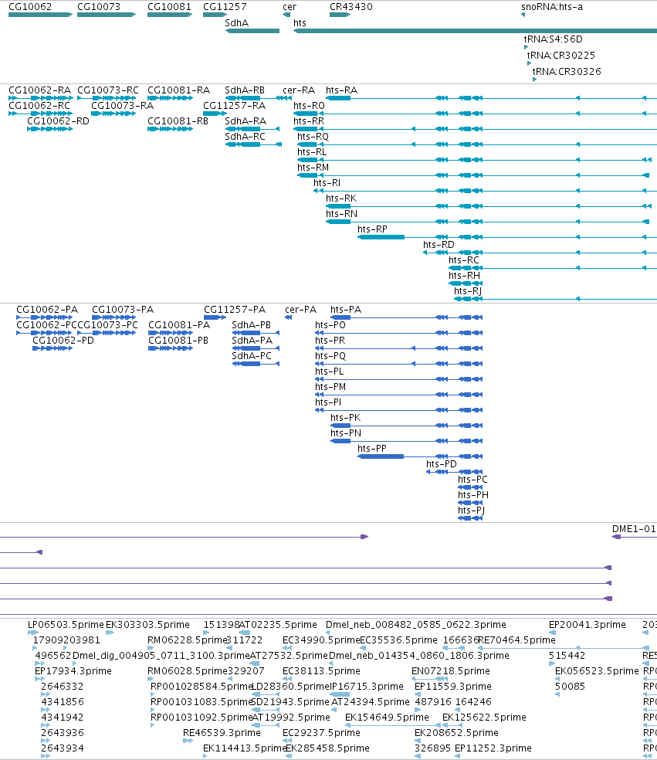
Task: Select the snoRNA:hts-a label
Action: pos(552,7)
